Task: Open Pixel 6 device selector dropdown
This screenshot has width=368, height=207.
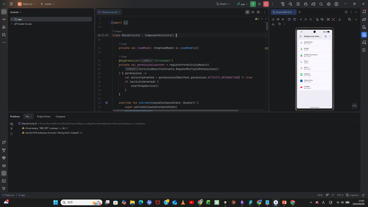Action: (x=223, y=4)
